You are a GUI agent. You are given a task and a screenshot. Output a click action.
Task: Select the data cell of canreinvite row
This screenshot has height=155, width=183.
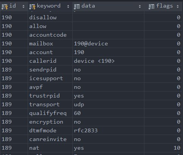pyautogui.click(x=108, y=139)
